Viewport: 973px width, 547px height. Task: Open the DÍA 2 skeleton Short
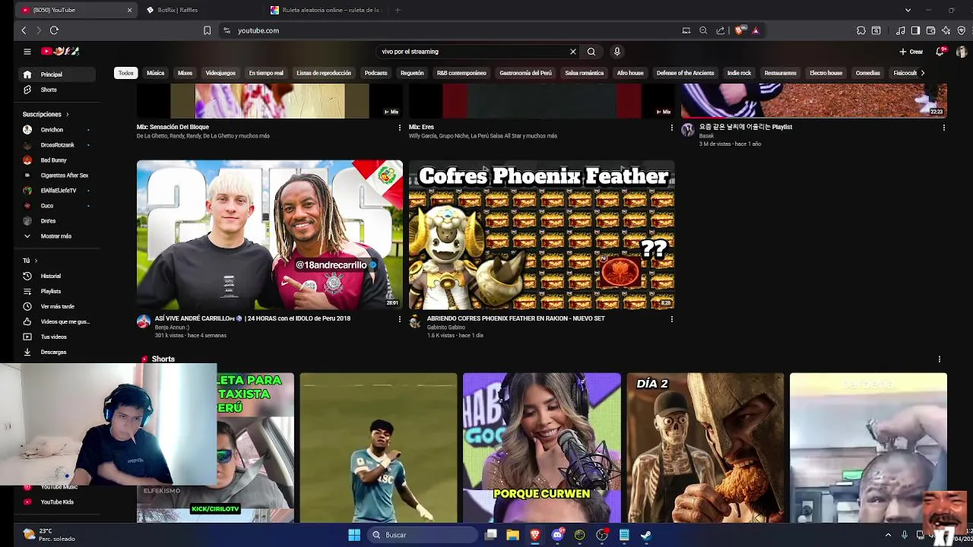pos(705,447)
